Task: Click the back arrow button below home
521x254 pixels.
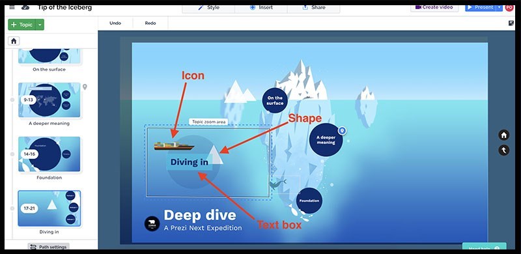Action: pos(504,150)
